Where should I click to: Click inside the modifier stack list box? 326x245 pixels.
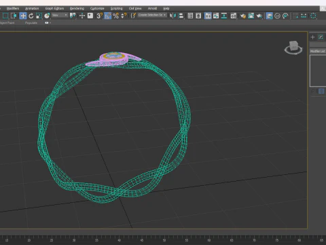[x=318, y=71]
